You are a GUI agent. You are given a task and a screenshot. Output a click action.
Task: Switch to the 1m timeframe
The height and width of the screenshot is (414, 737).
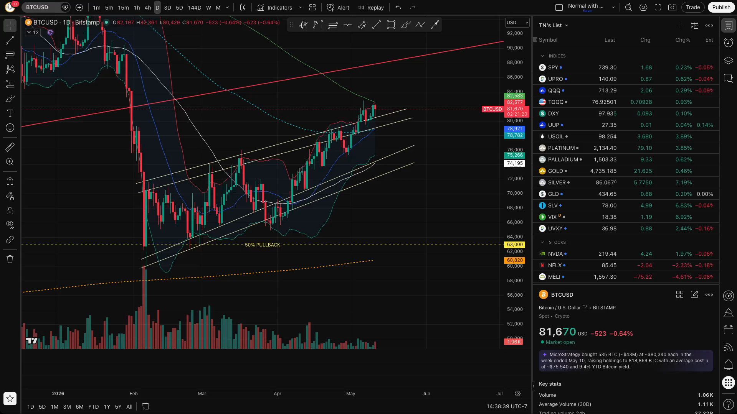click(96, 7)
